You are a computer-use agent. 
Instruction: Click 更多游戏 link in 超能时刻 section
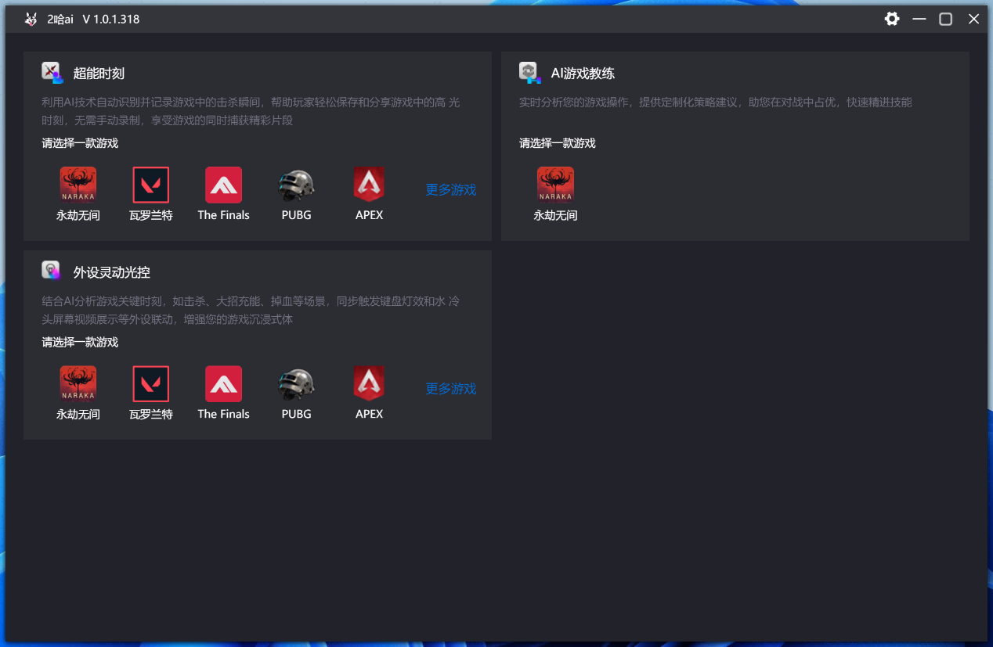tap(450, 190)
